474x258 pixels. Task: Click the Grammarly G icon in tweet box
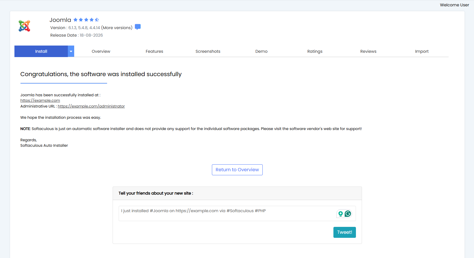pos(348,214)
